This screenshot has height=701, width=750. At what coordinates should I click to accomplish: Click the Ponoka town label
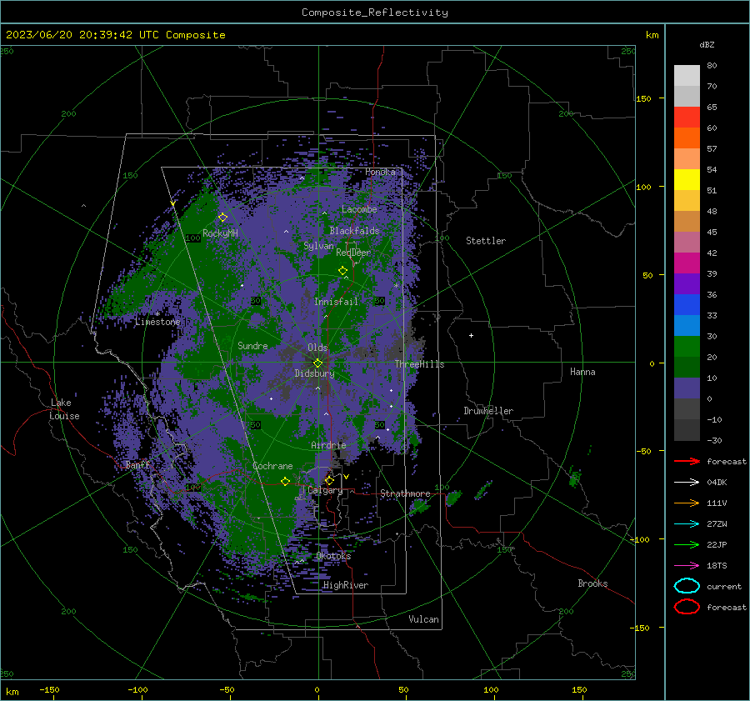tap(380, 172)
